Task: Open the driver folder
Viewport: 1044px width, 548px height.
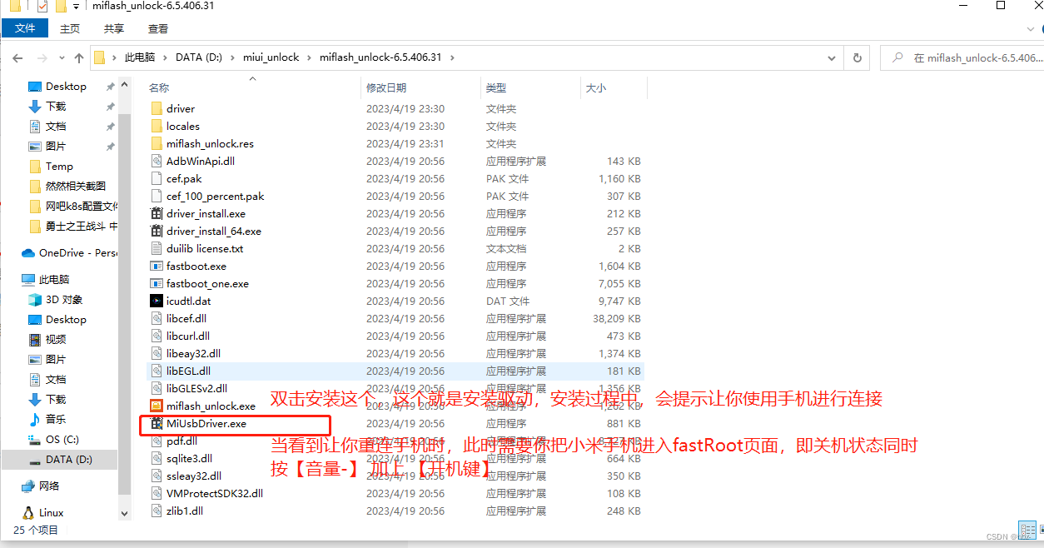Action: [181, 108]
